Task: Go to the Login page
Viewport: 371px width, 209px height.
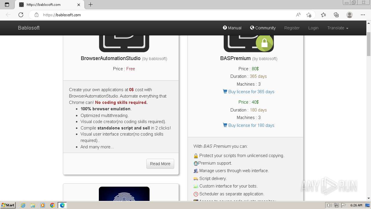Action: (313, 28)
